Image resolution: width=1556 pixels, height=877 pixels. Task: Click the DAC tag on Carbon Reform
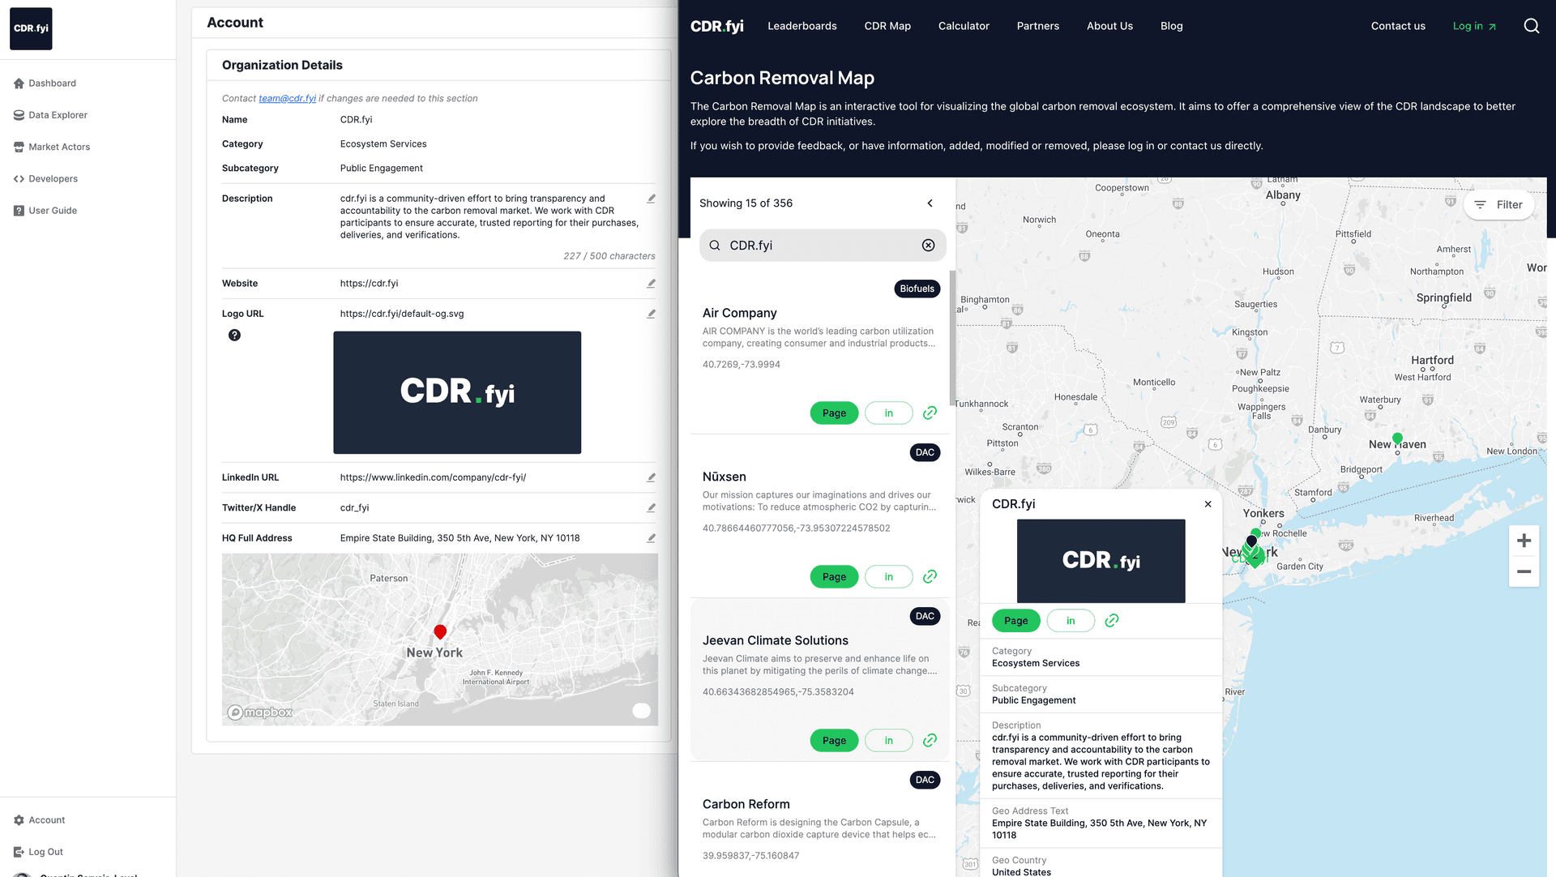pyautogui.click(x=925, y=780)
